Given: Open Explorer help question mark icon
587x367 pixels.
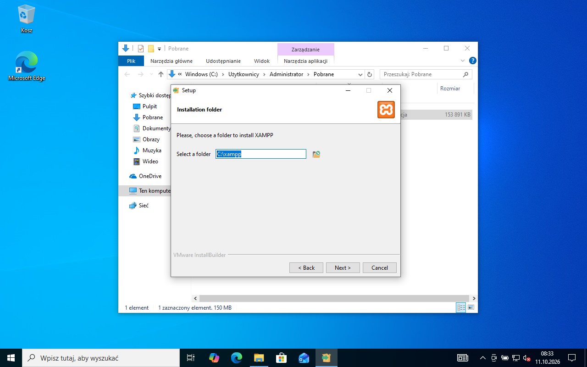Looking at the screenshot, I should (473, 61).
